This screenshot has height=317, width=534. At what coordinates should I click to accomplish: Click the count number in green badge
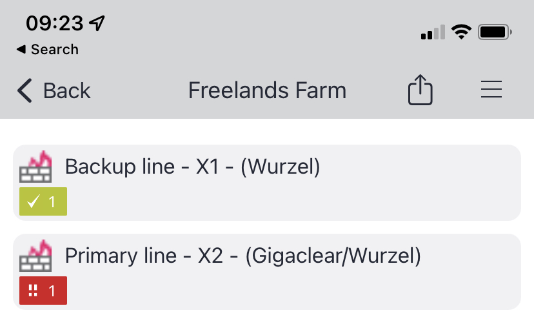tap(53, 201)
